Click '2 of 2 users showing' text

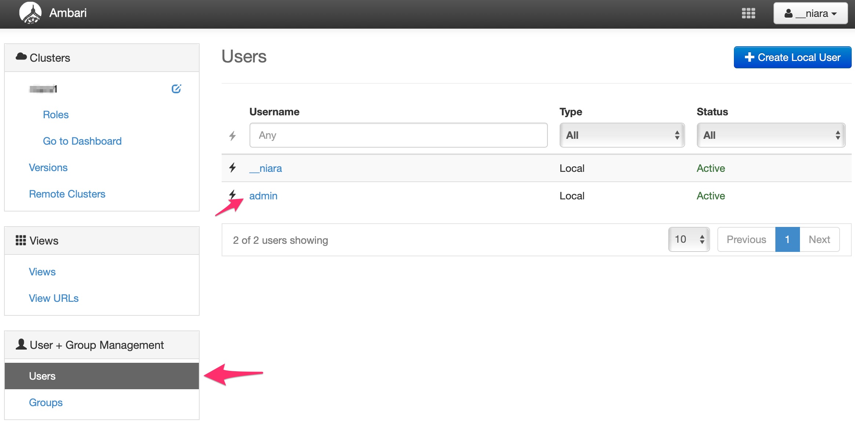click(x=280, y=240)
